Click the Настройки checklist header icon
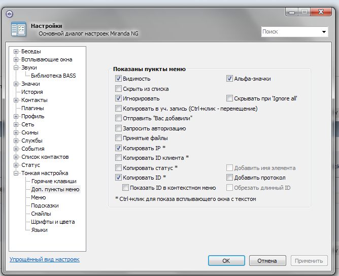 19,29
